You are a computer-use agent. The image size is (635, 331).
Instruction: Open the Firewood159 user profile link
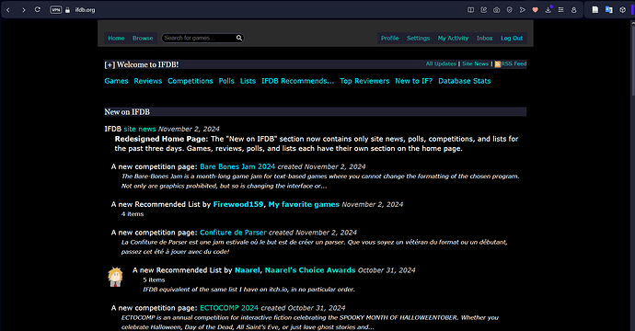pos(238,204)
